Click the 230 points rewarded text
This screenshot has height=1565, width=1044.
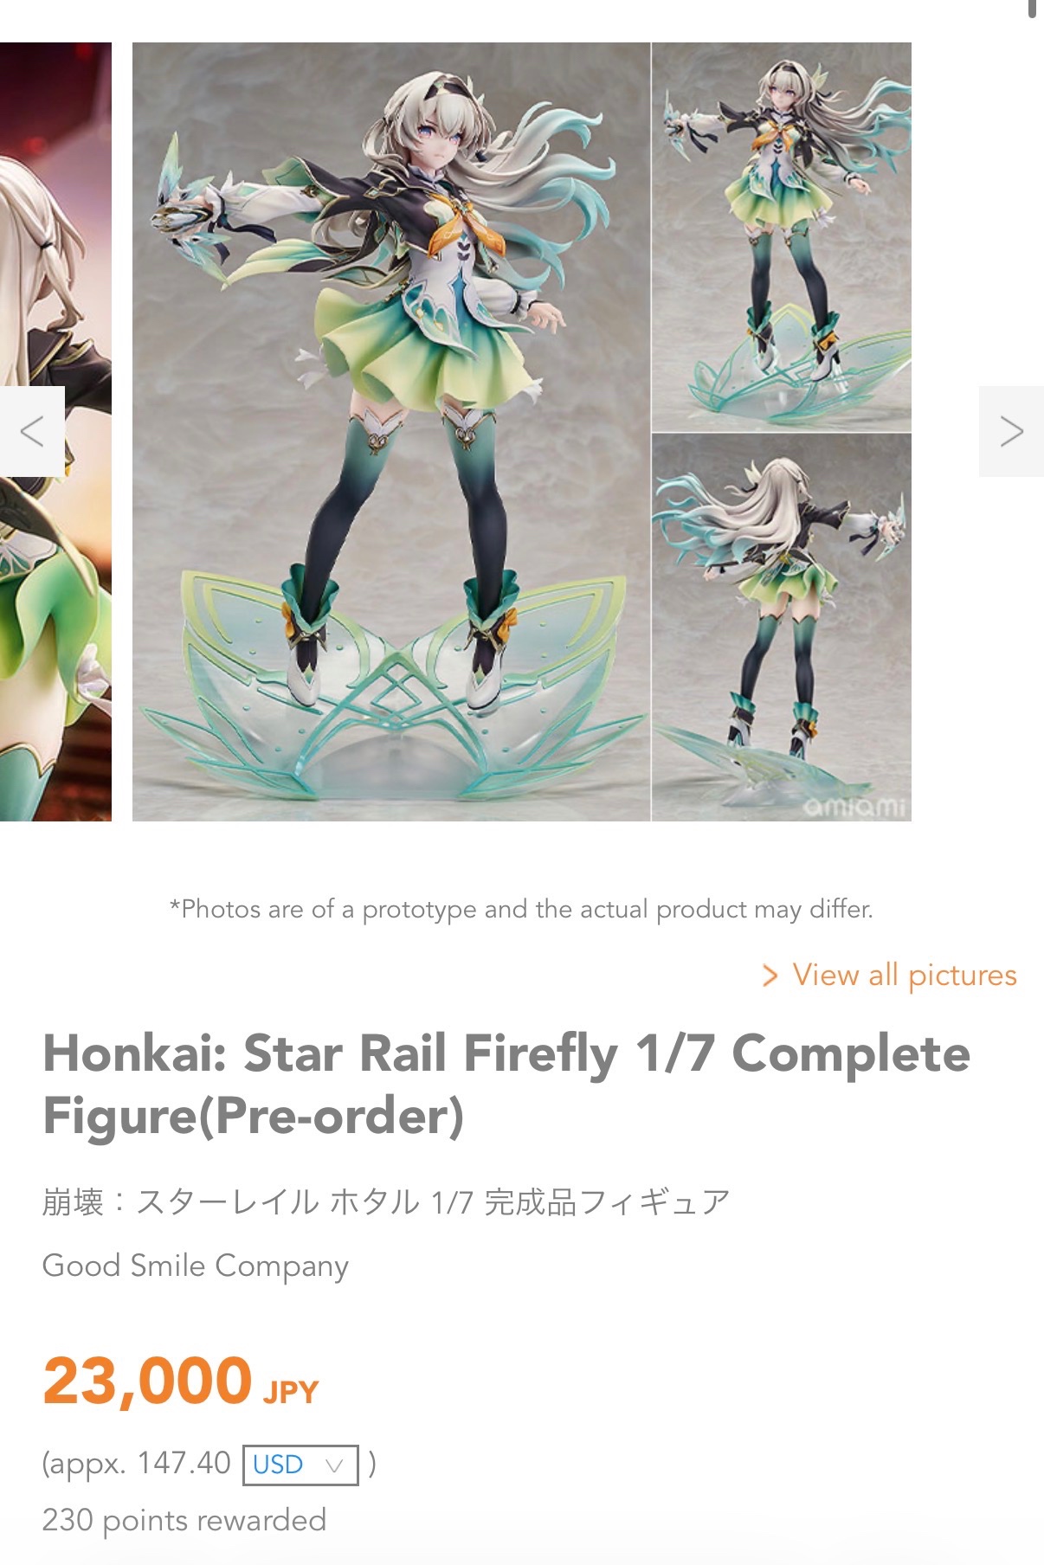point(184,1520)
